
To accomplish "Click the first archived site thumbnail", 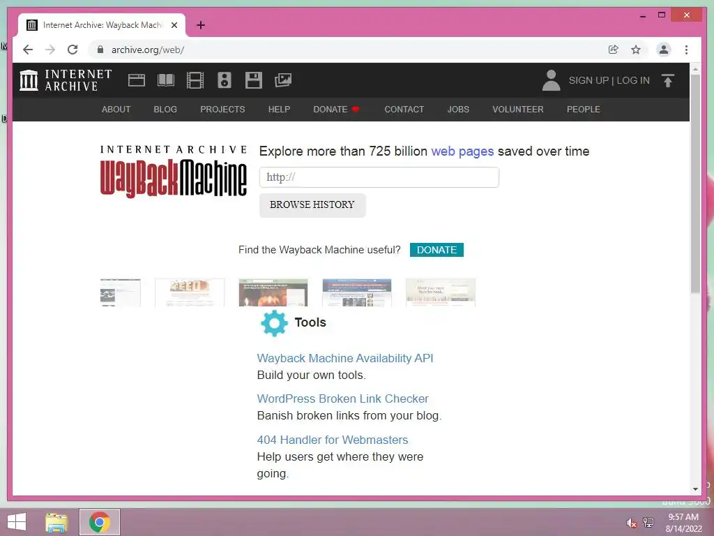I will (120, 292).
